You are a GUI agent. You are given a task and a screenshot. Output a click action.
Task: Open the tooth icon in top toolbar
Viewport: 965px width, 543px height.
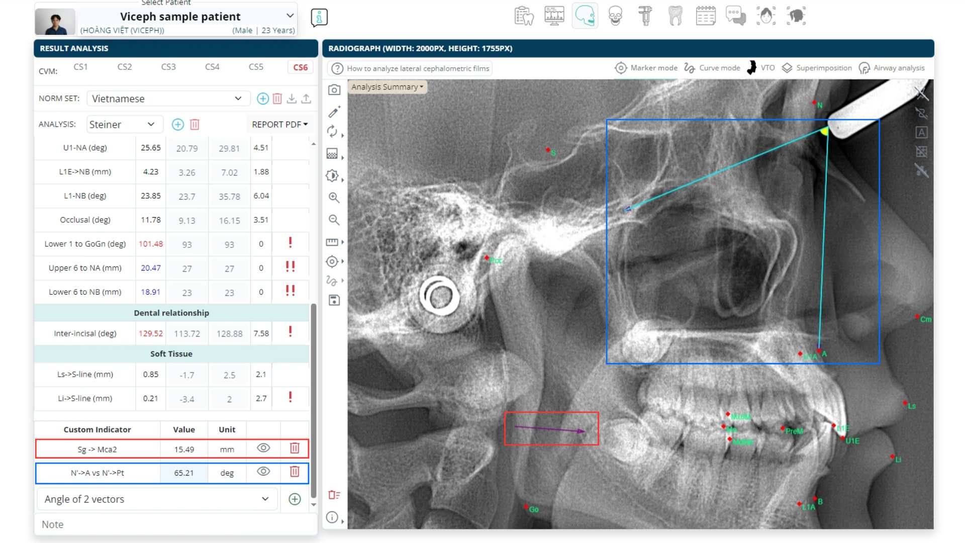pyautogui.click(x=675, y=16)
